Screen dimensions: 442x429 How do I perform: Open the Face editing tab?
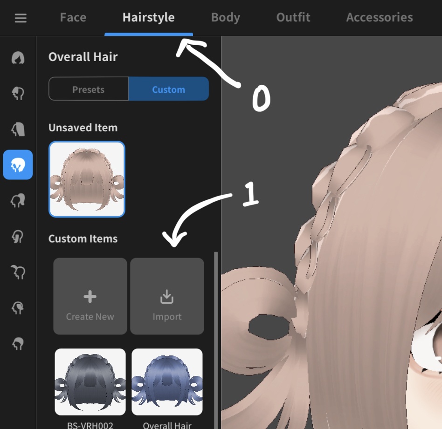[73, 17]
